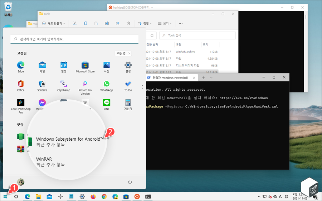Expand hidden system tray icons
This screenshot has height=201, width=322.
(259, 197)
